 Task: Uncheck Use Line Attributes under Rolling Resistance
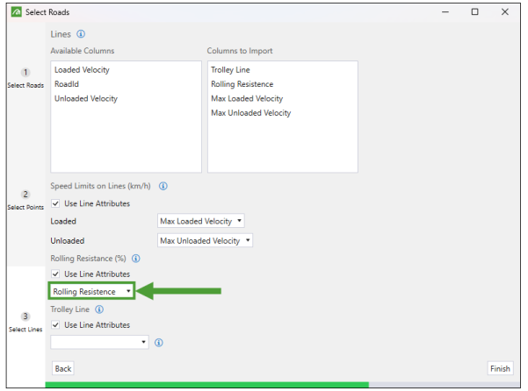[x=55, y=274]
